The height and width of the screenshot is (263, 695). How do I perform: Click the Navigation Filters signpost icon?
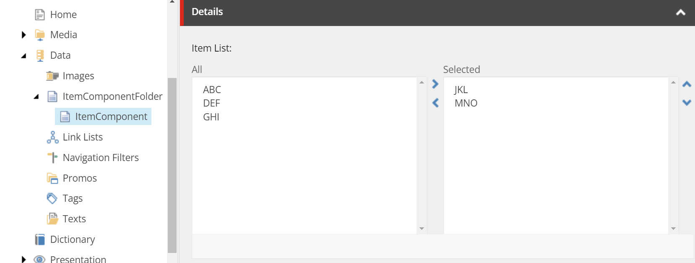point(52,158)
